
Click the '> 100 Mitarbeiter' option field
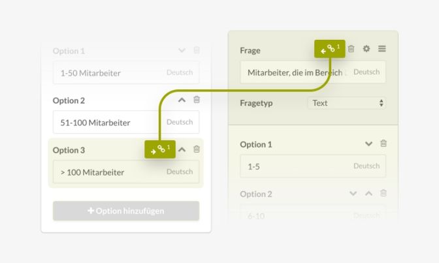click(x=108, y=172)
